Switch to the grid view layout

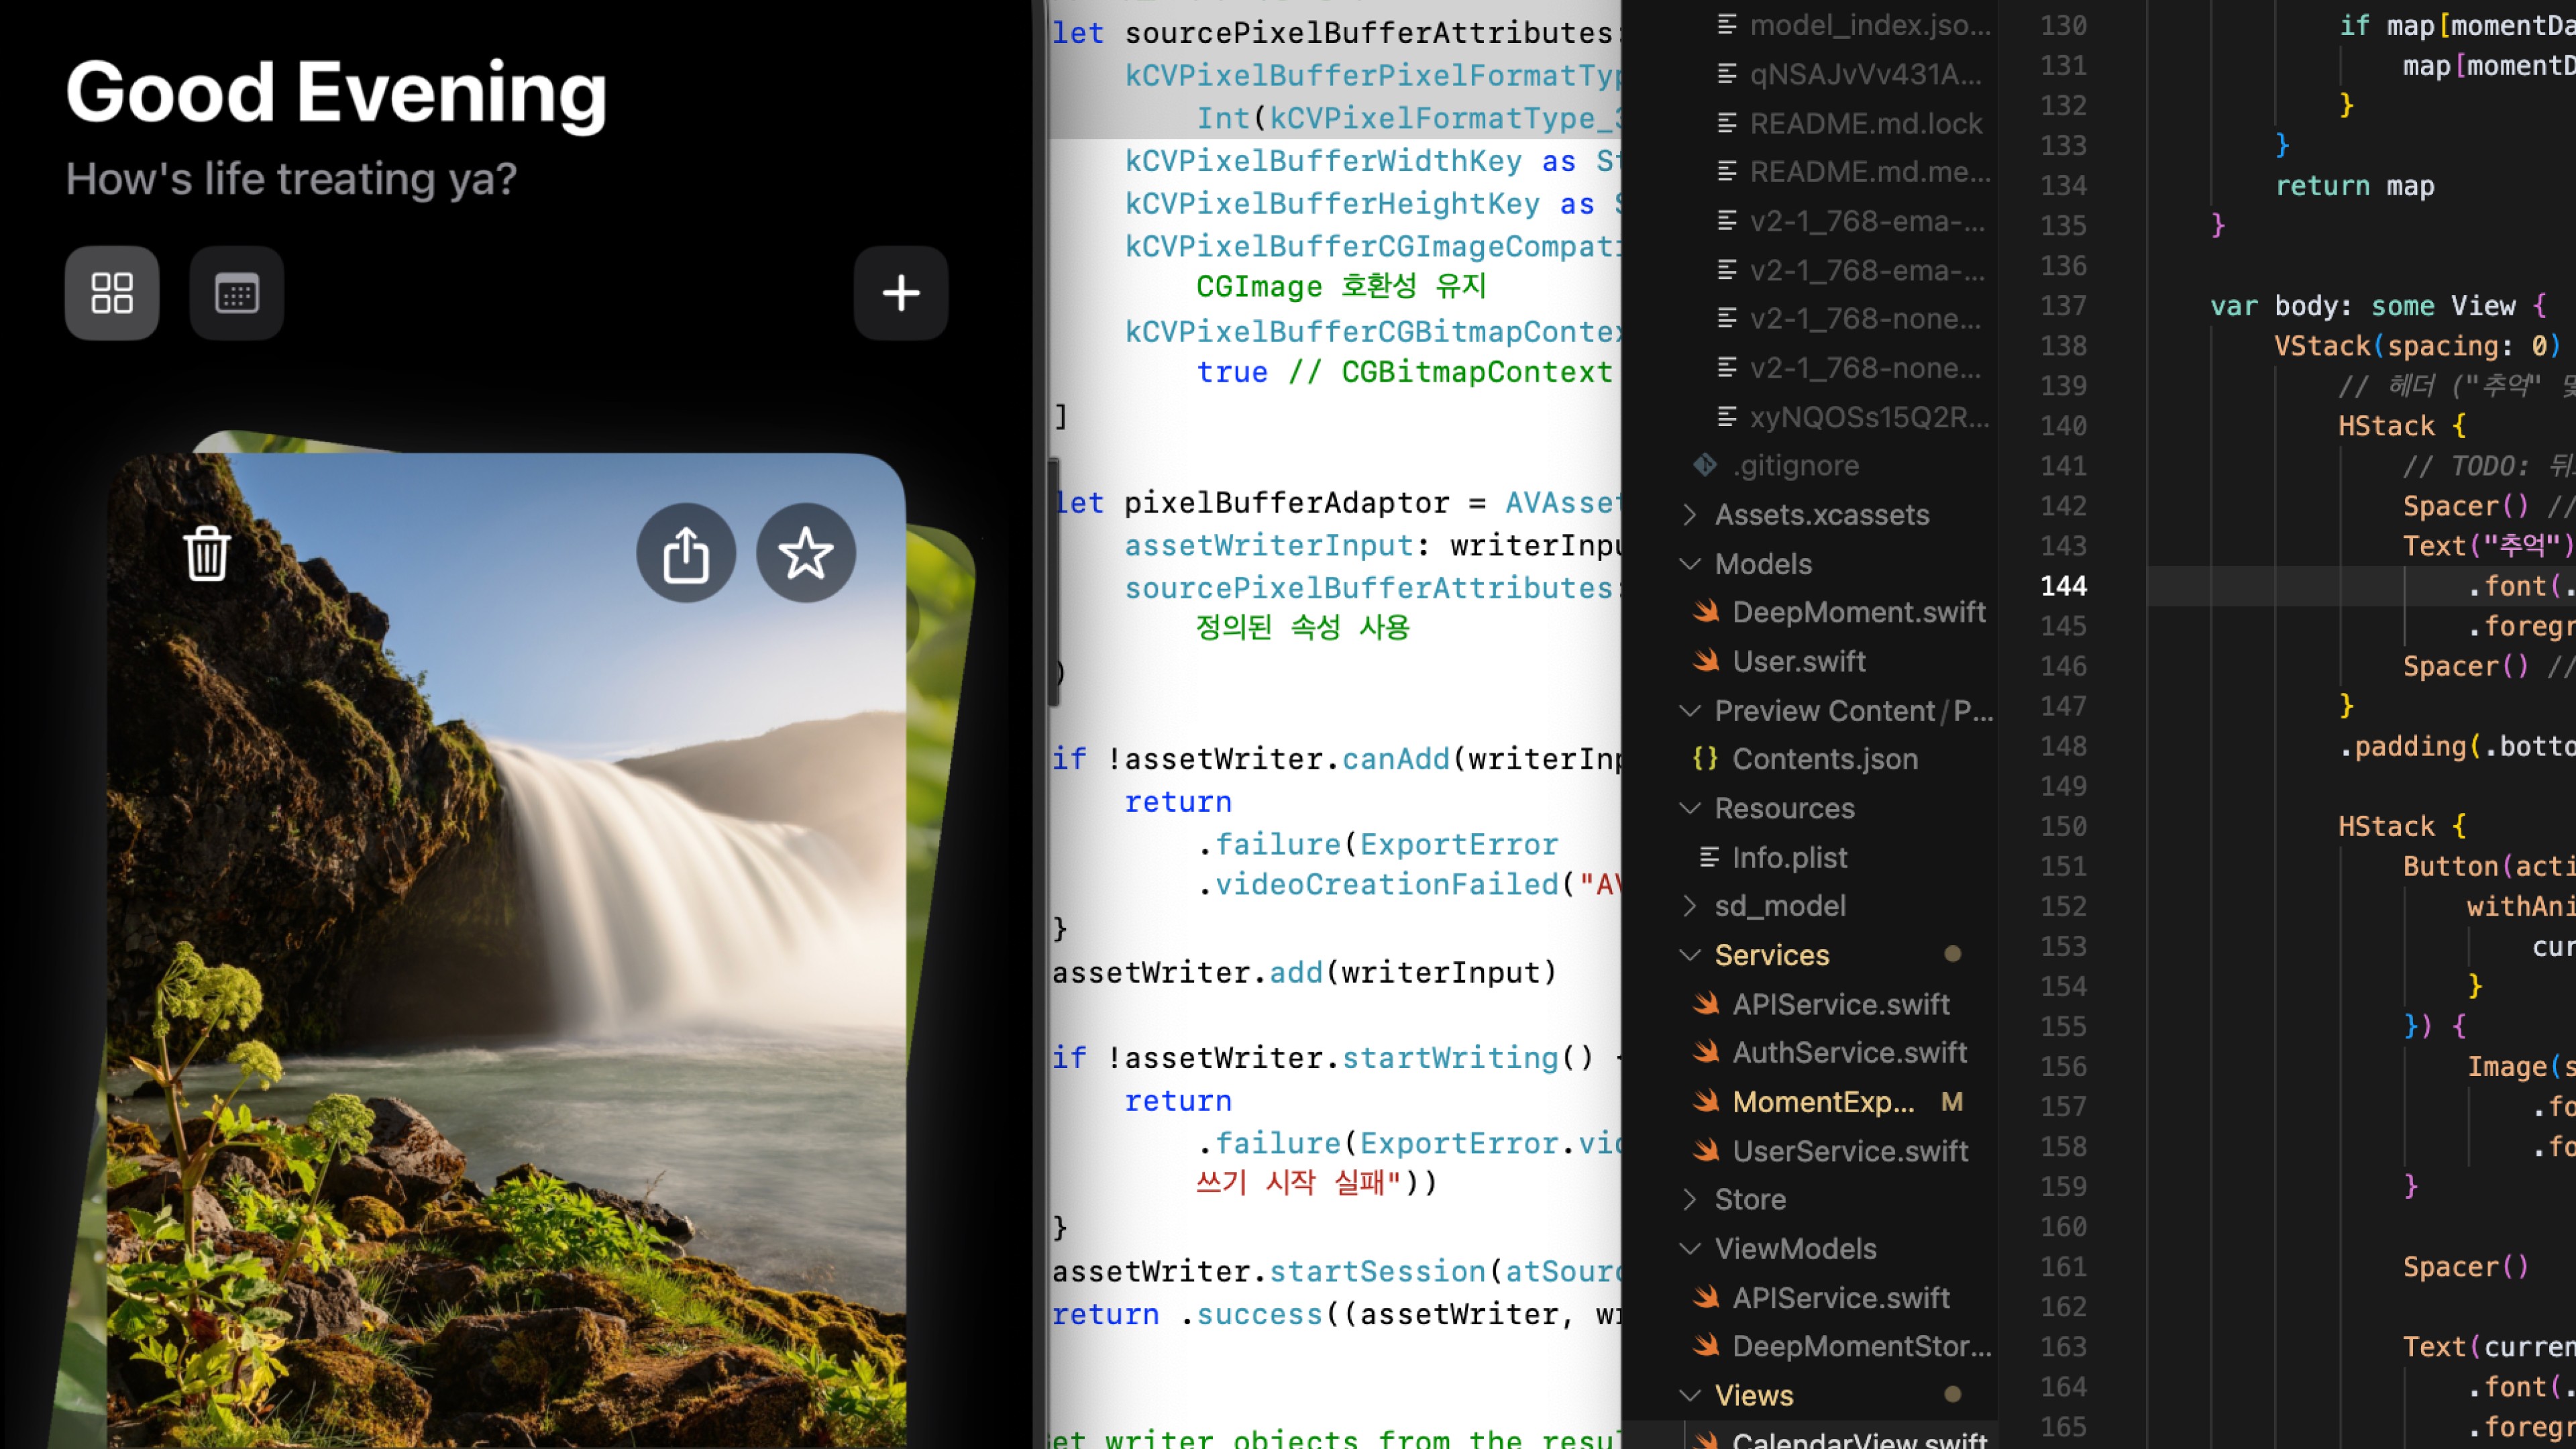pos(112,293)
